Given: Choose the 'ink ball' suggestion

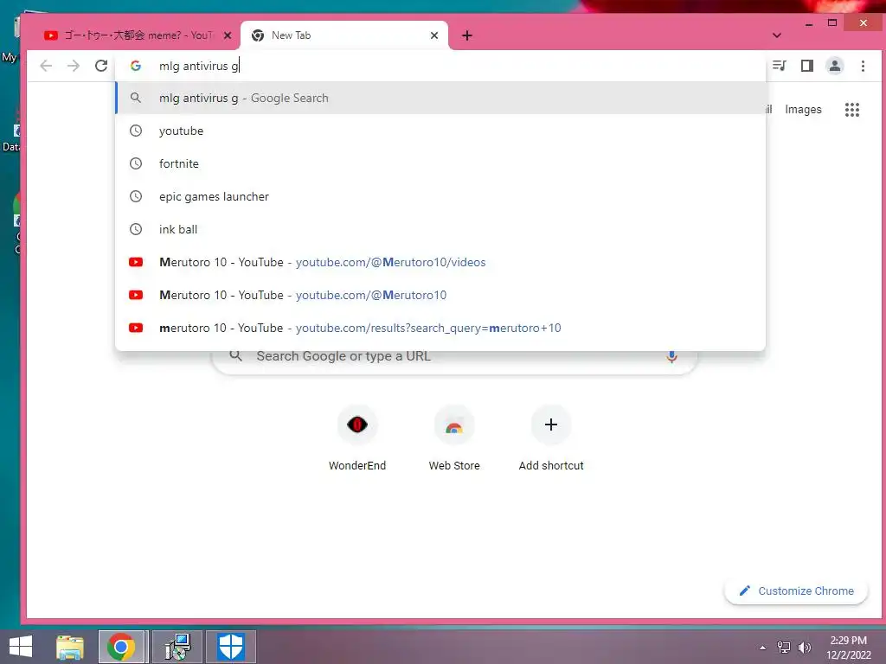Looking at the screenshot, I should [440, 229].
